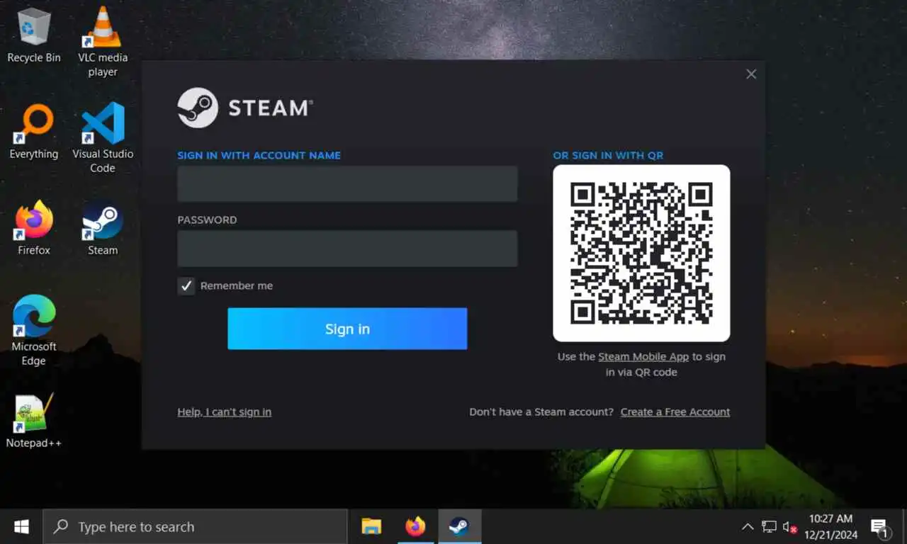This screenshot has height=544, width=907.
Task: Follow the Create a Free Account link
Action: pos(675,412)
